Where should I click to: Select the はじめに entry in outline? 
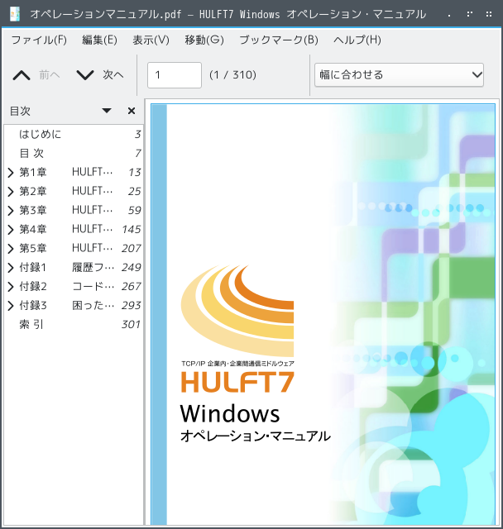tap(74, 134)
